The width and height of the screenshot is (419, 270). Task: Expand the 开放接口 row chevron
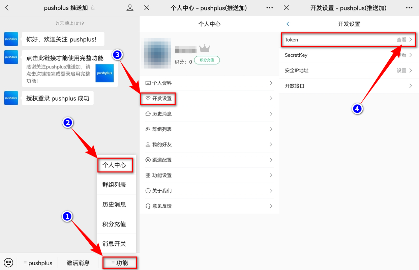(411, 86)
